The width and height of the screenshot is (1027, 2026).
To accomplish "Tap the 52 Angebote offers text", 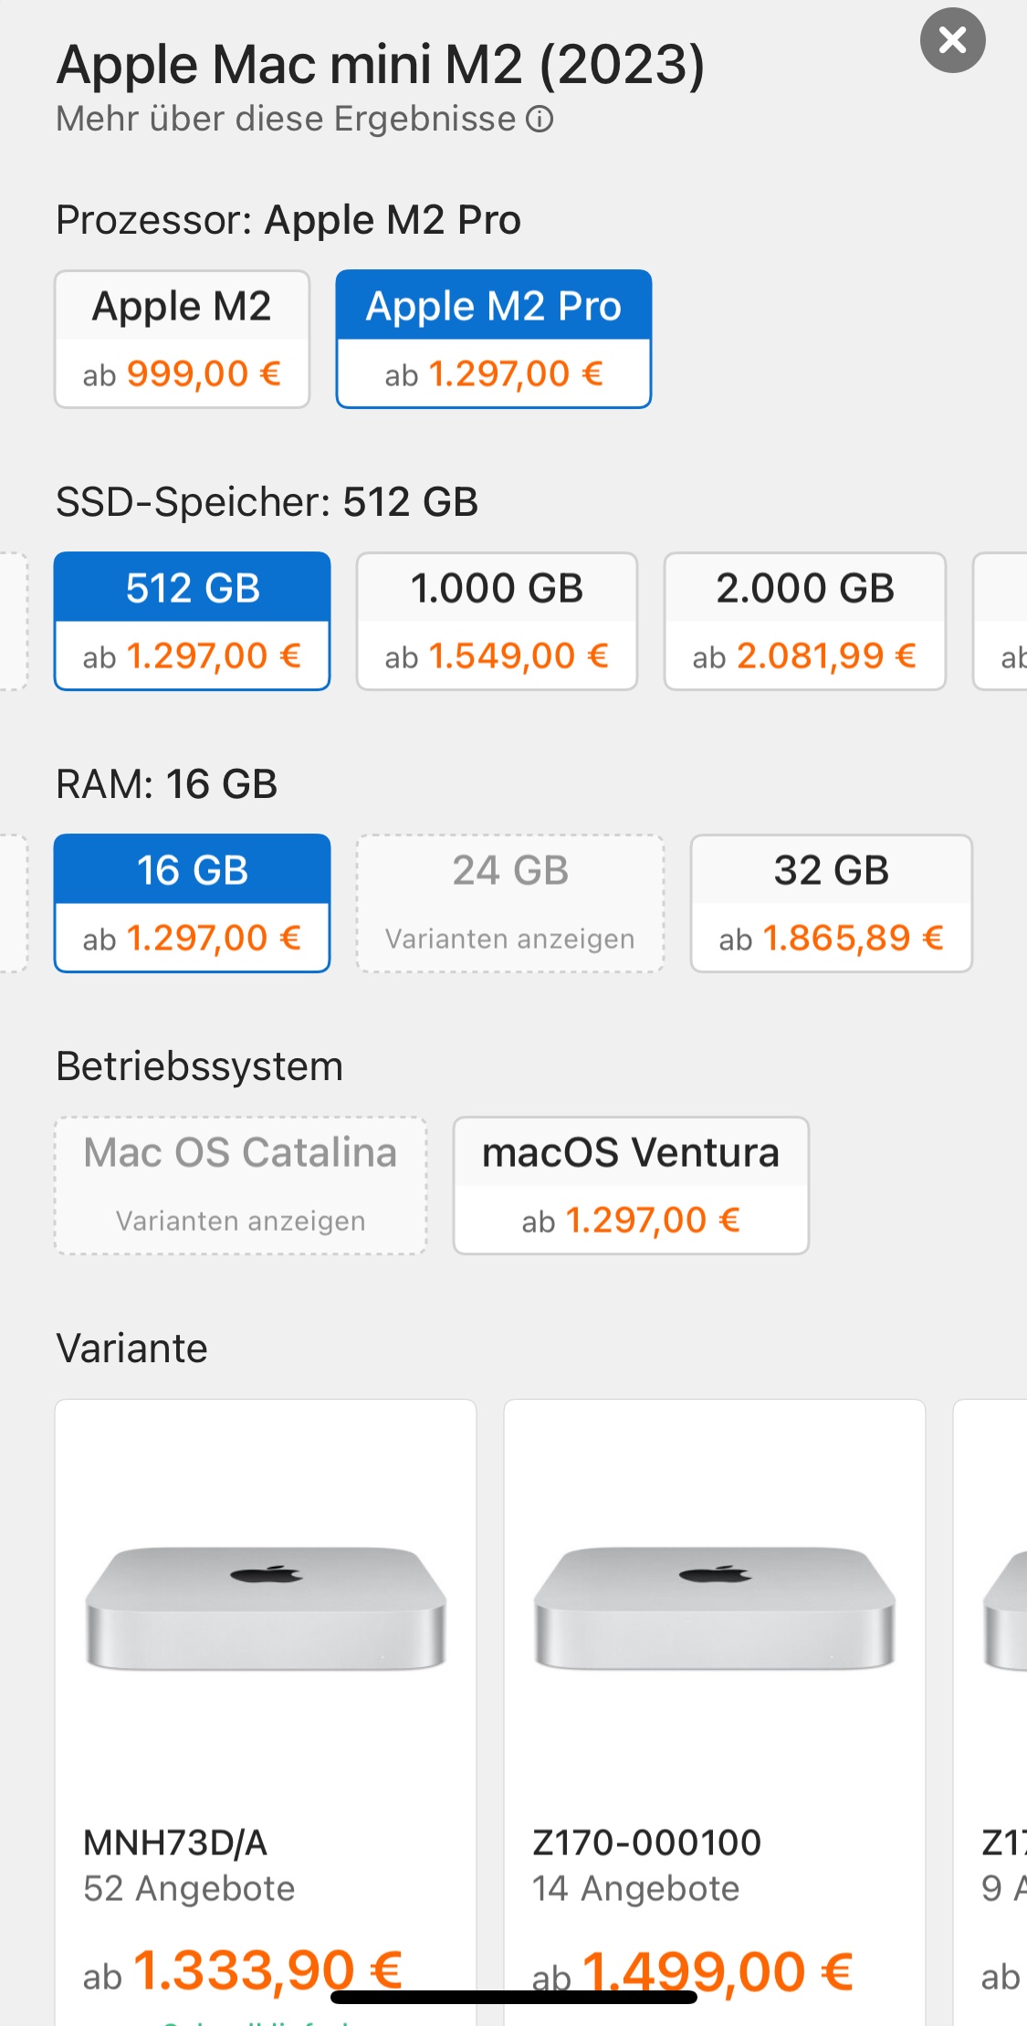I will pos(189,1888).
